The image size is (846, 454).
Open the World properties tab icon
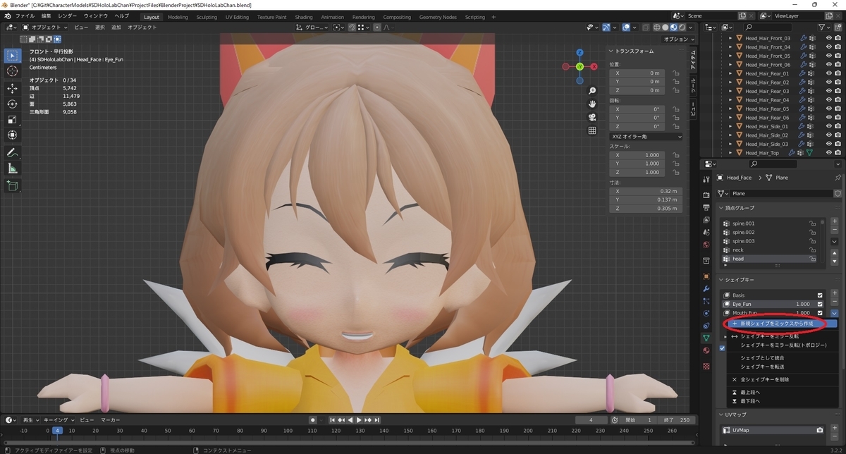(706, 244)
